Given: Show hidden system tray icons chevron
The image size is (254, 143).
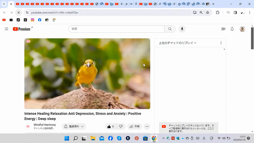Looking at the screenshot, I should pos(163,138).
